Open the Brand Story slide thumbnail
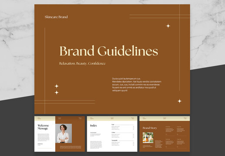This screenshot has width=225, height=156. pyautogui.click(x=165, y=134)
